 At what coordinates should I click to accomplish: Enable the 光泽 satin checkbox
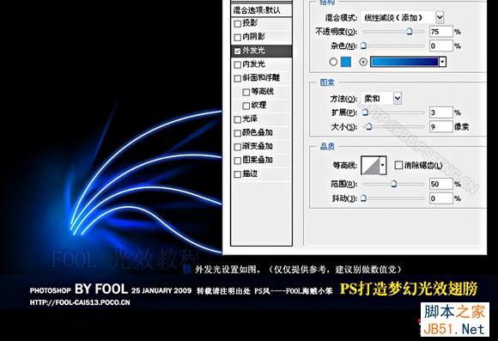(x=237, y=119)
